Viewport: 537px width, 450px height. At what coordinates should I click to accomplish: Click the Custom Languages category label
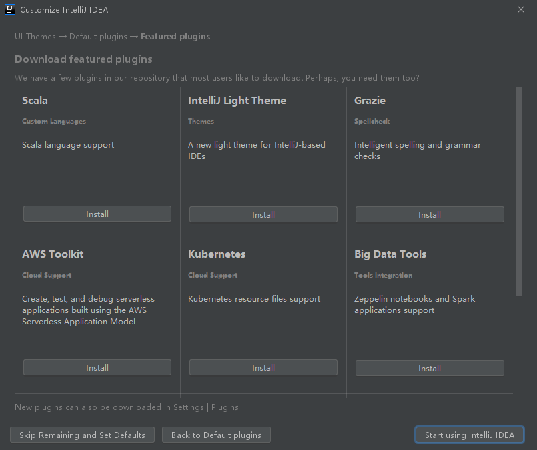pyautogui.click(x=54, y=122)
